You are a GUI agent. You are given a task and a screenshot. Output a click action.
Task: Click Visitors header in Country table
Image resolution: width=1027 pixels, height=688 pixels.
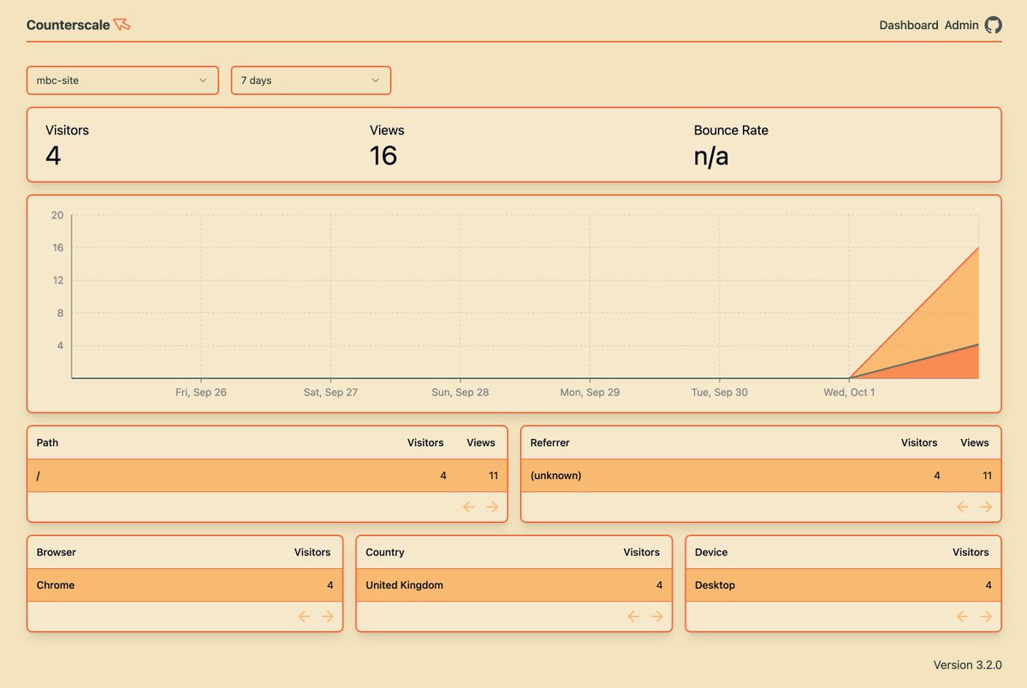[x=642, y=552]
